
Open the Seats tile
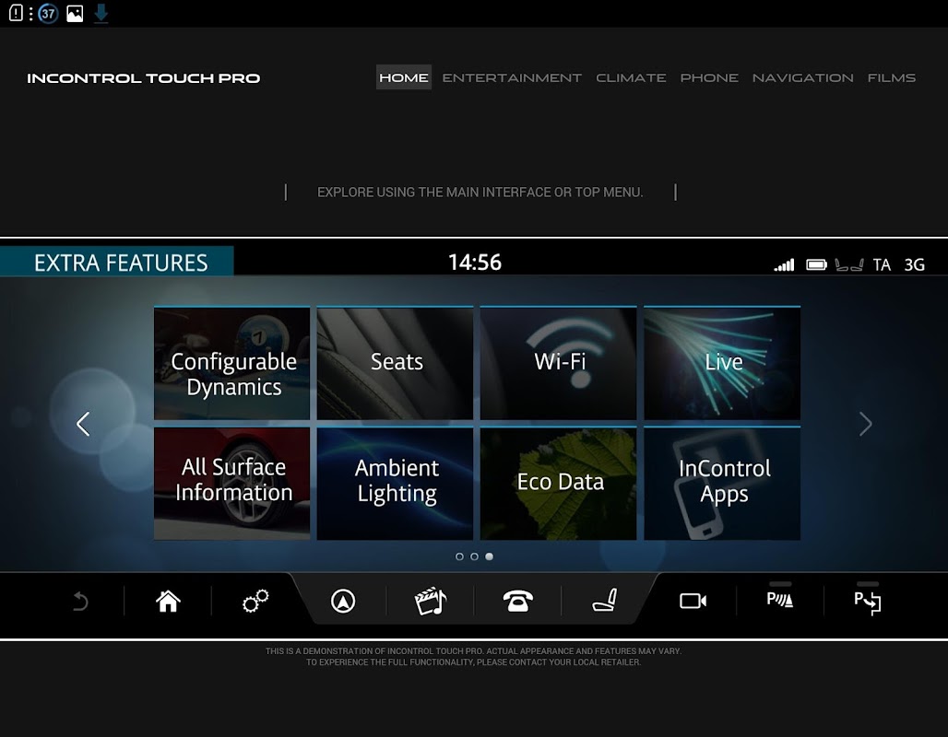click(396, 363)
